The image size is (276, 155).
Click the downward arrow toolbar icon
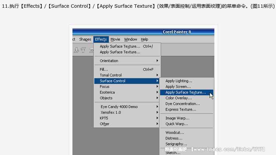(77, 50)
